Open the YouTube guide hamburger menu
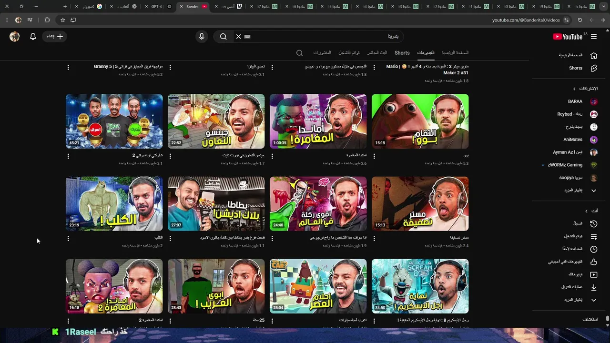The width and height of the screenshot is (610, 343). (594, 36)
